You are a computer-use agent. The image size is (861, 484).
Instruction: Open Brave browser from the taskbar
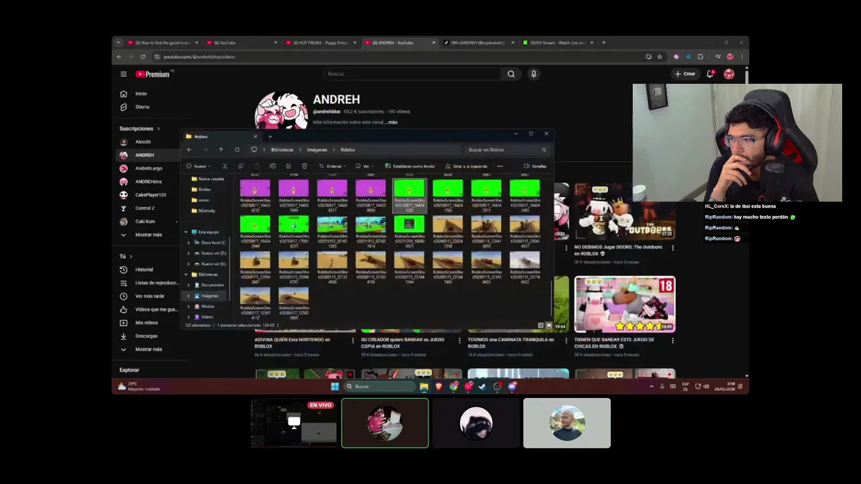(x=439, y=387)
